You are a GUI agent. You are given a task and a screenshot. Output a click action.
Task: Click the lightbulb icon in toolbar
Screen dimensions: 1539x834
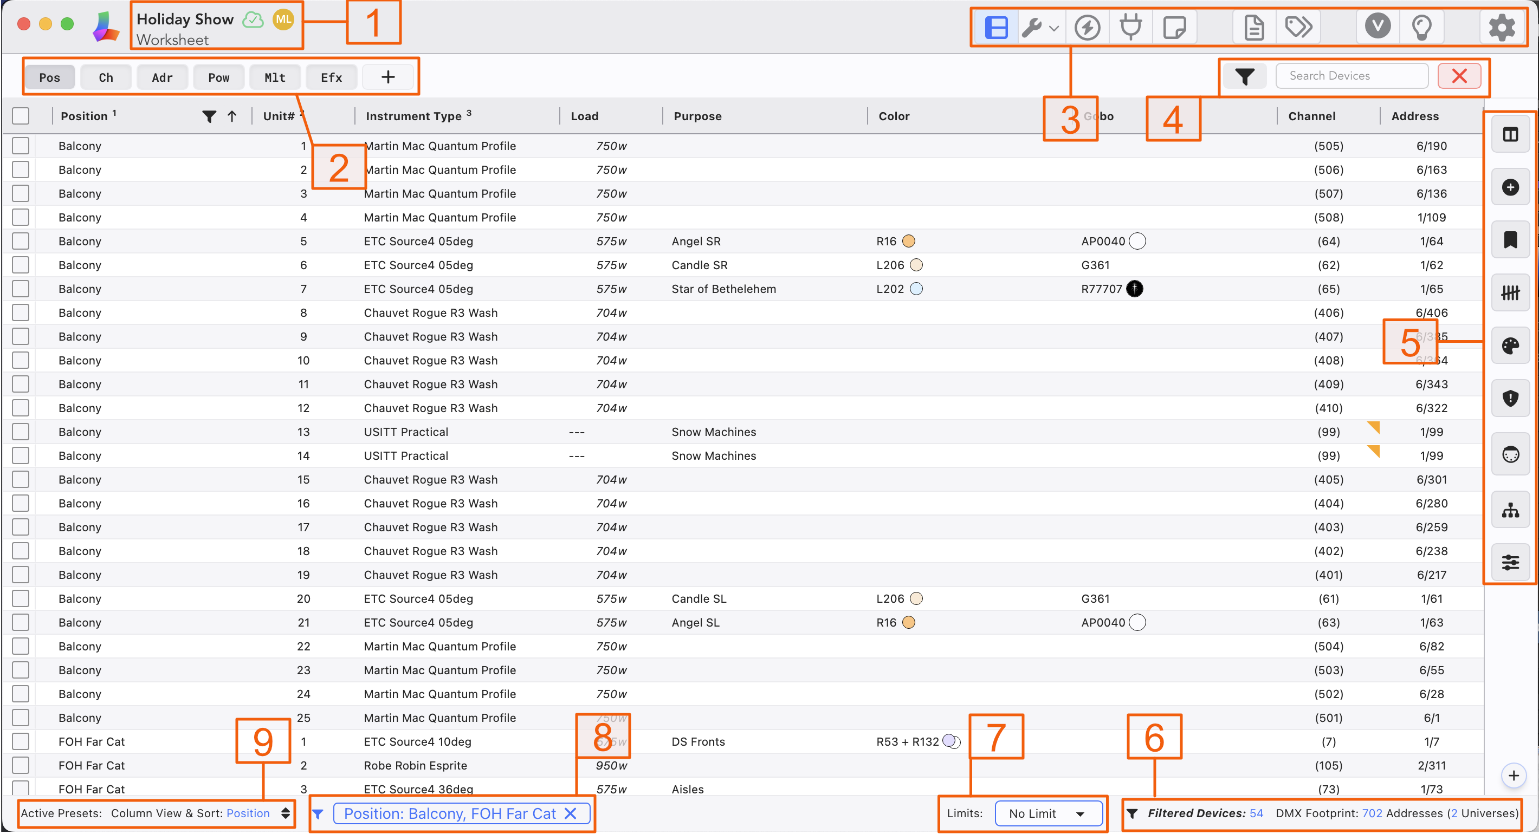(x=1421, y=28)
